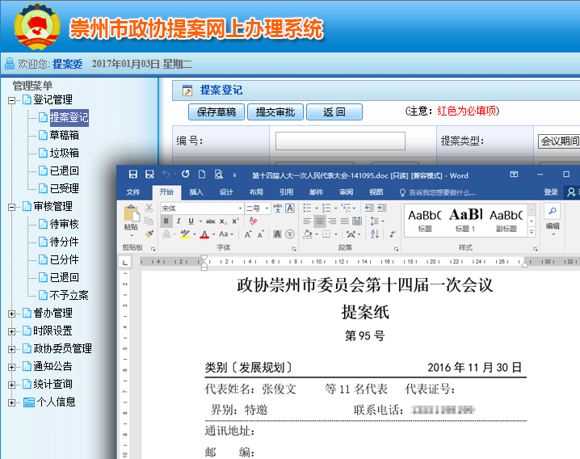580x459 pixels.
Task: Click the 编号 input field
Action: click(340, 141)
